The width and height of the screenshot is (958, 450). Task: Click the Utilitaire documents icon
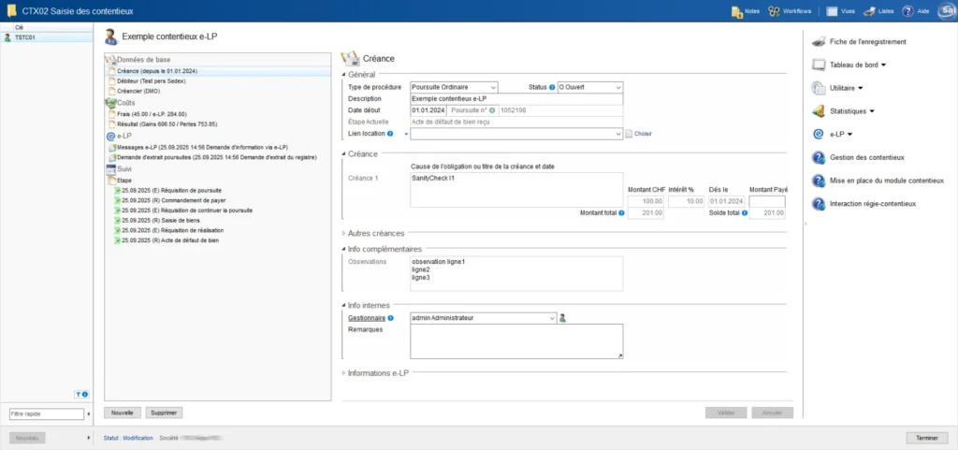818,88
